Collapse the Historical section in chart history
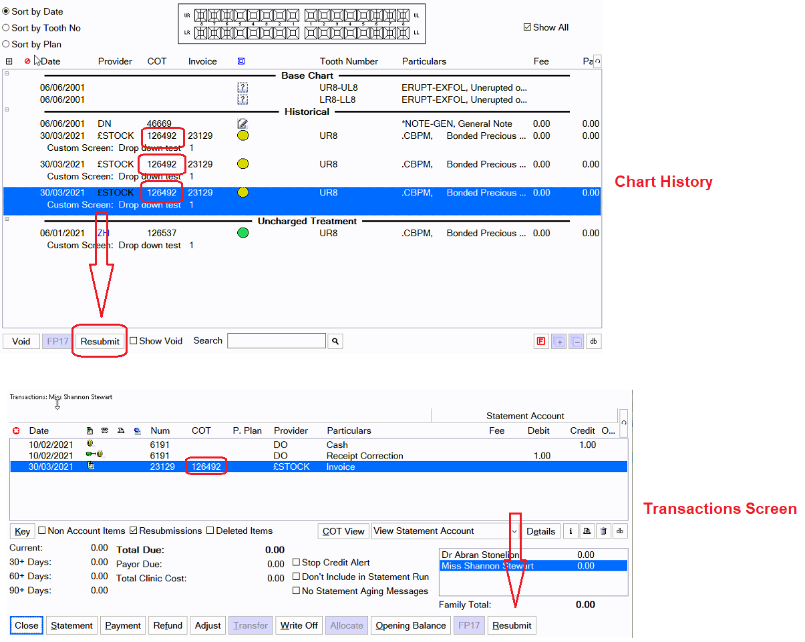The height and width of the screenshot is (642, 805). click(7, 109)
